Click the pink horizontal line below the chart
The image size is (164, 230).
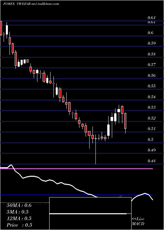click(x=76, y=169)
